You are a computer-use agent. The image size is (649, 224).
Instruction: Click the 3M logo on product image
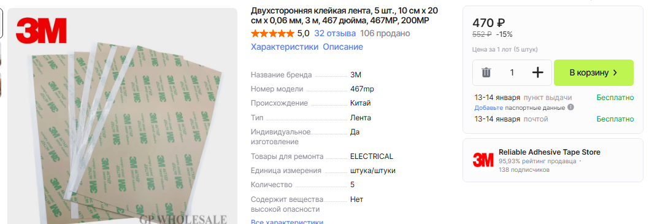(x=41, y=30)
